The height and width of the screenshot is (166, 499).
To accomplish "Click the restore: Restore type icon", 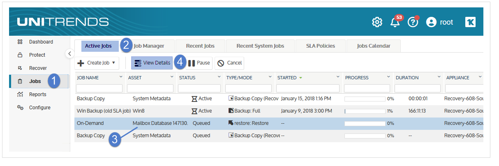I will pos(231,123).
